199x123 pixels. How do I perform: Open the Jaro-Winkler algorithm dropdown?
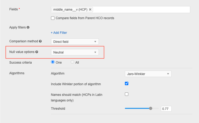[148, 74]
